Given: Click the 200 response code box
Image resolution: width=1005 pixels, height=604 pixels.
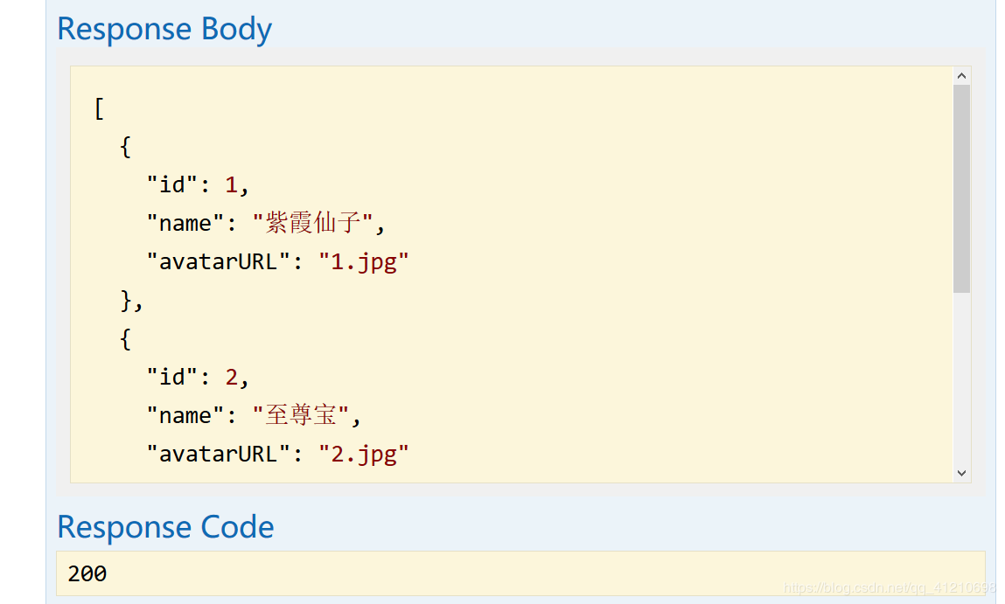Looking at the screenshot, I should coord(520,573).
